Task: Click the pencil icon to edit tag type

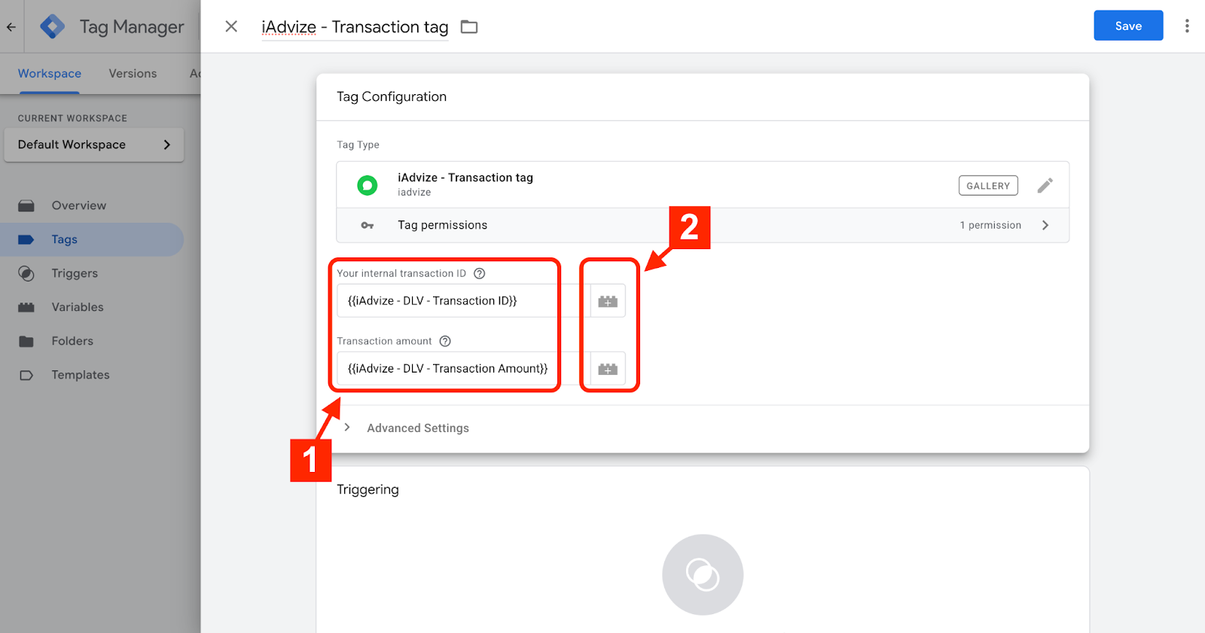Action: (1045, 185)
